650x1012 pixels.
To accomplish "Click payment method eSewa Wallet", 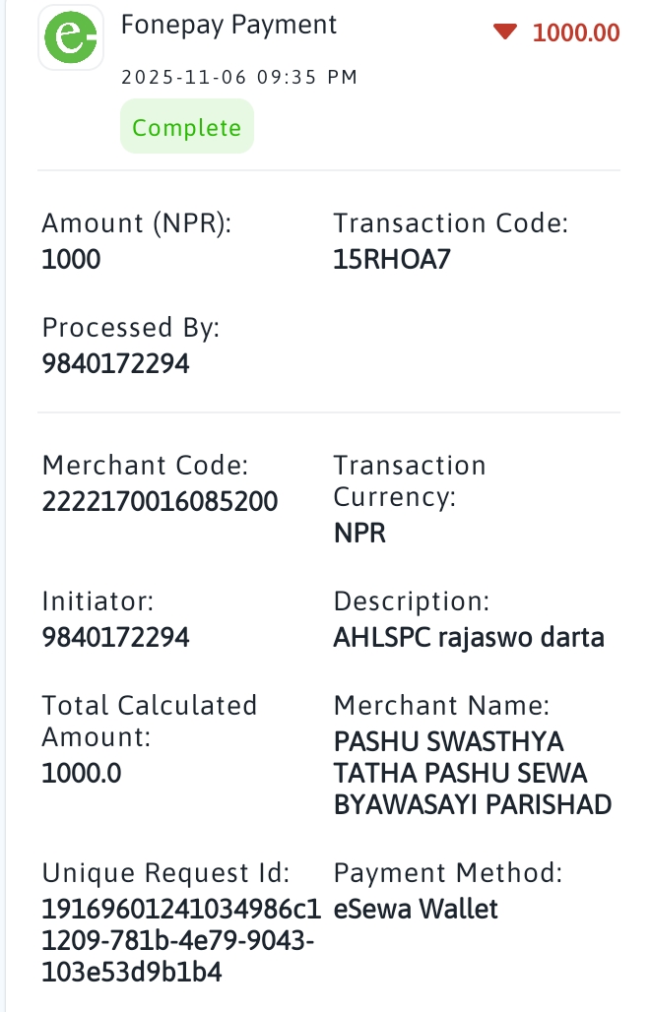I will pyautogui.click(x=416, y=909).
